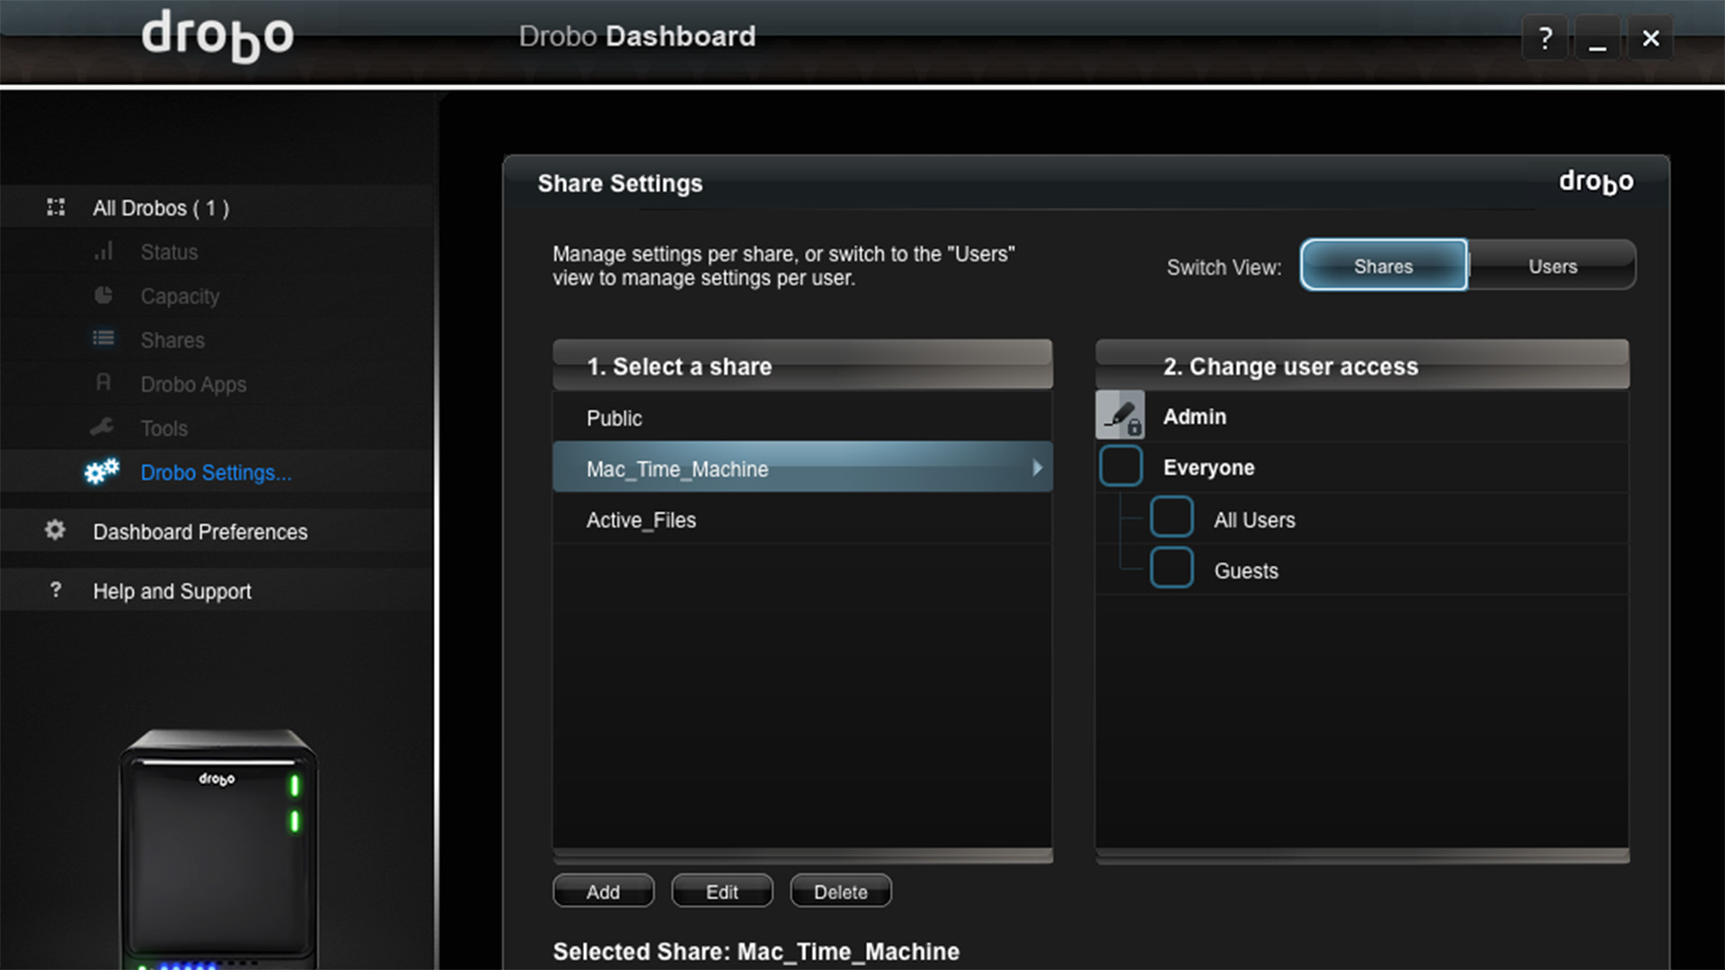The height and width of the screenshot is (970, 1725).
Task: Click the Help and Support question icon
Action: (x=56, y=590)
